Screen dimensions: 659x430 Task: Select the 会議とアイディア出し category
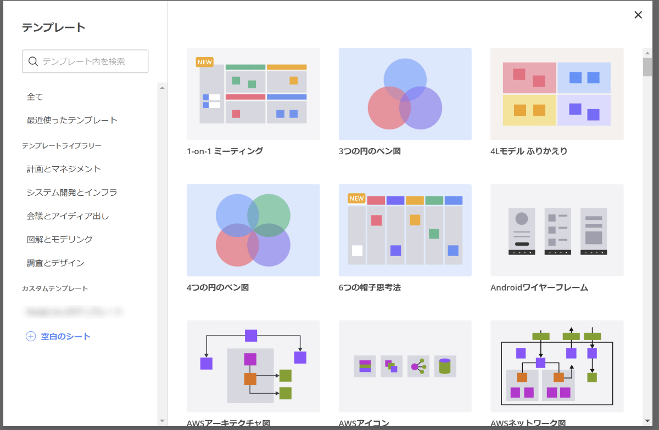68,216
